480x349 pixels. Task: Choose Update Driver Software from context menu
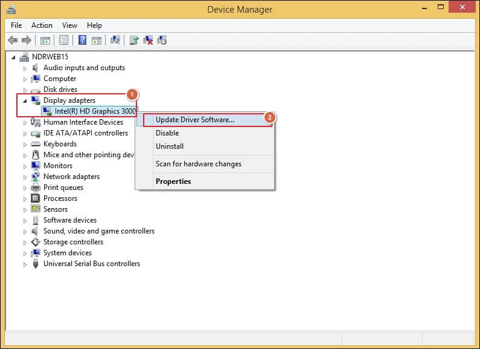pos(205,120)
